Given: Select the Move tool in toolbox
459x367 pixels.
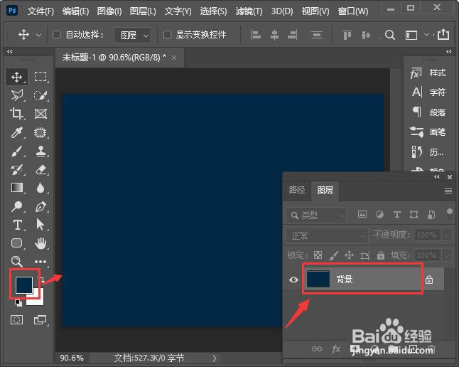Looking at the screenshot, I should point(16,77).
